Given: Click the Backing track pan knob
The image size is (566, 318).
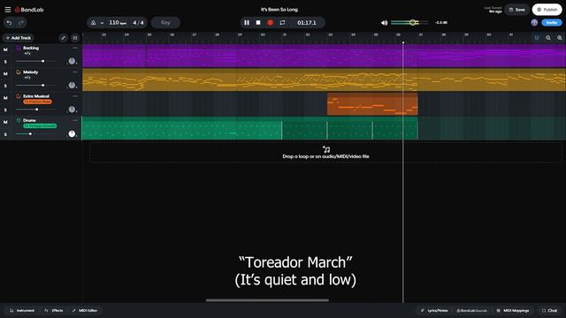Looking at the screenshot, I should pyautogui.click(x=72, y=61).
